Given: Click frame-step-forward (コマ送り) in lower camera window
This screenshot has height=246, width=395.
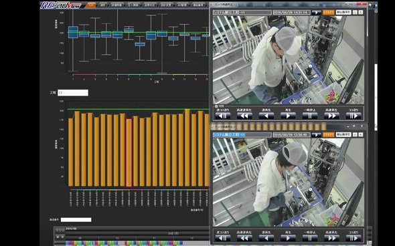Looking at the screenshot, I should 353,238.
